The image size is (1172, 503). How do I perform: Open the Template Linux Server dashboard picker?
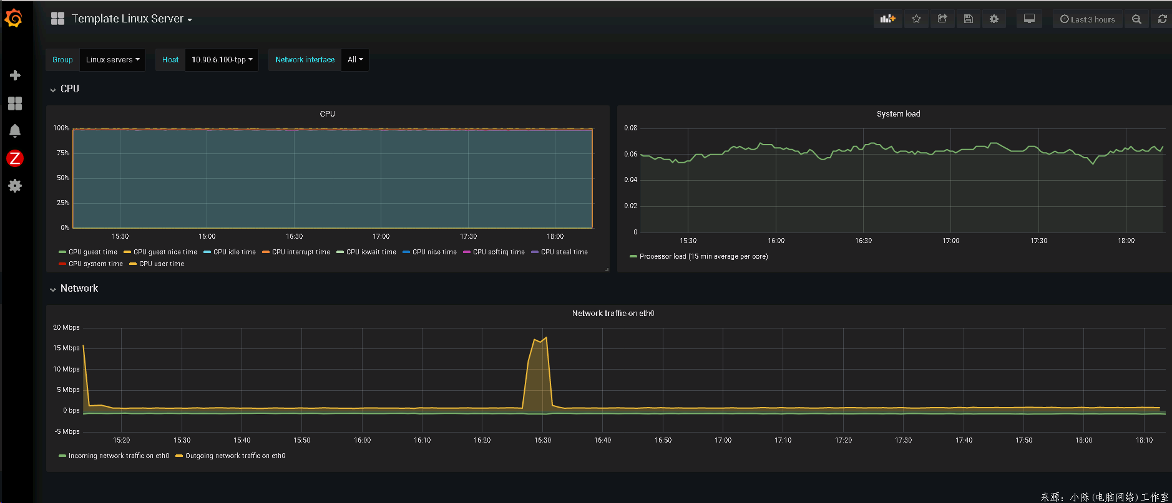(132, 19)
